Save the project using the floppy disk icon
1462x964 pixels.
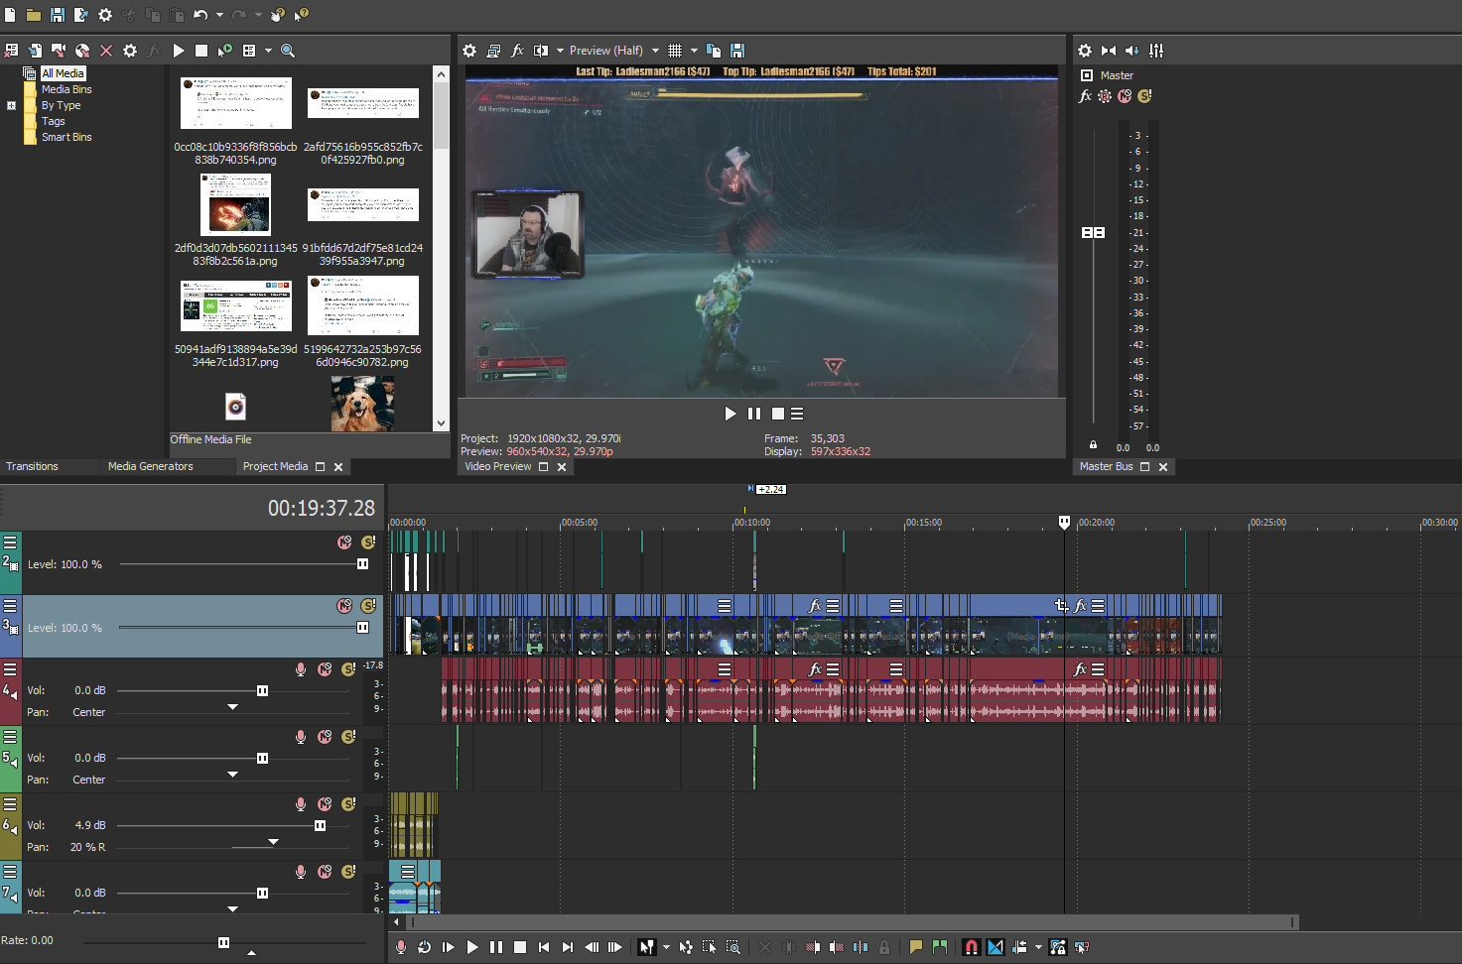point(58,15)
